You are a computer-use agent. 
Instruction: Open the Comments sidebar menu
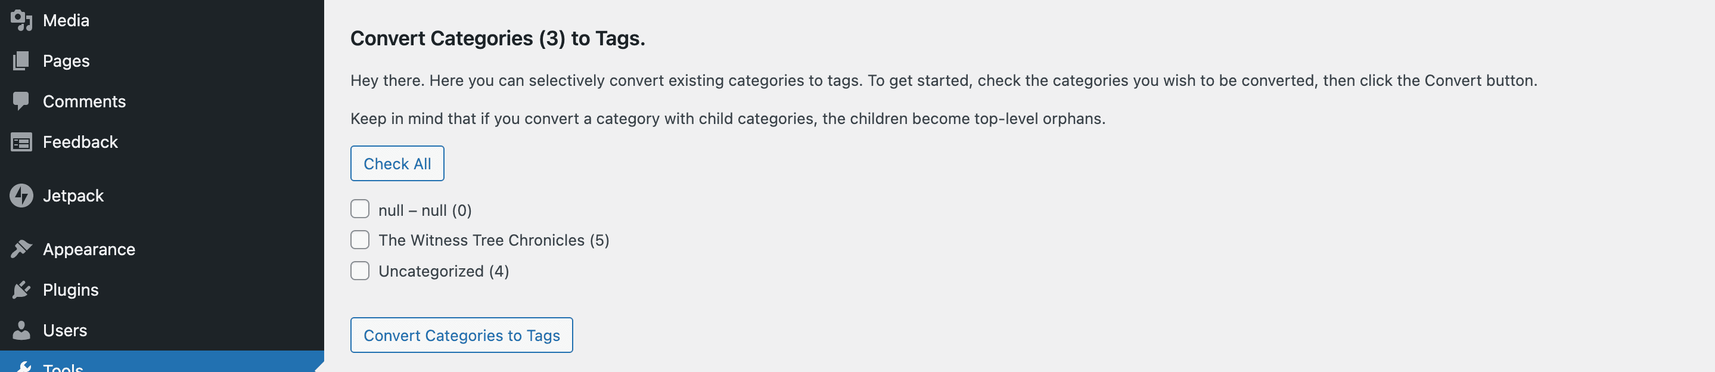tap(84, 101)
